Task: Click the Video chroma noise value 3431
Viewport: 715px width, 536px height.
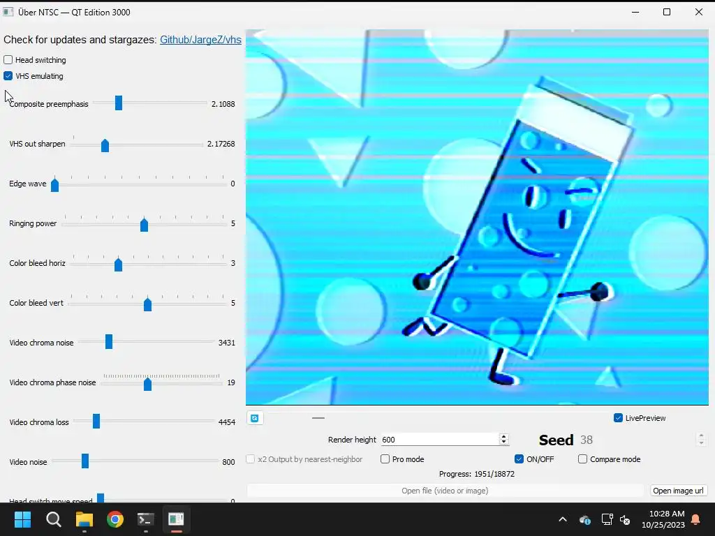Action: click(227, 343)
